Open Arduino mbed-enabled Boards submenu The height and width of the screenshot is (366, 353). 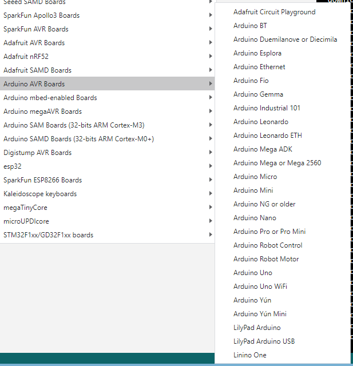click(107, 98)
